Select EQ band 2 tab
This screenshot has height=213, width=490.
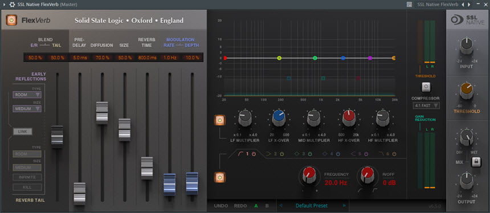(x=275, y=154)
